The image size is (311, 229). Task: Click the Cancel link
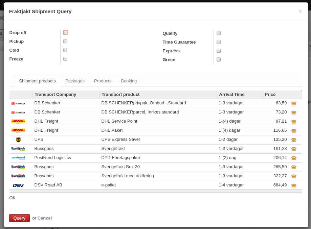[x=45, y=218]
